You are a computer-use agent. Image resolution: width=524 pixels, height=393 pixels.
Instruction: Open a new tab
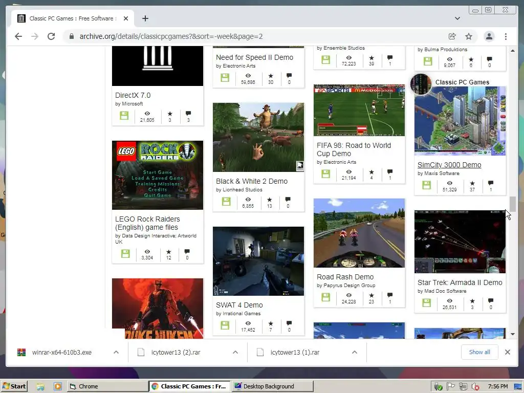[x=145, y=18]
